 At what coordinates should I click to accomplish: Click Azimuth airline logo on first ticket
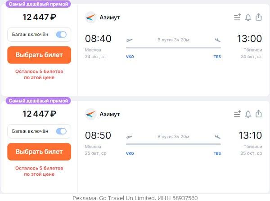tap(90, 17)
